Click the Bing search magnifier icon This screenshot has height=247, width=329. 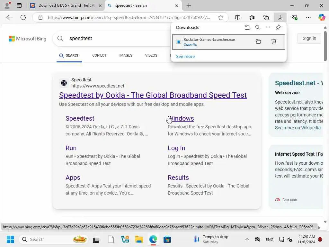tap(60, 39)
